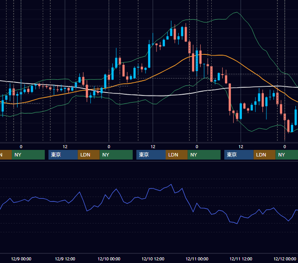Click hour label 0 above 12/9 00:00
The height and width of the screenshot is (263, 298).
pos(21,147)
